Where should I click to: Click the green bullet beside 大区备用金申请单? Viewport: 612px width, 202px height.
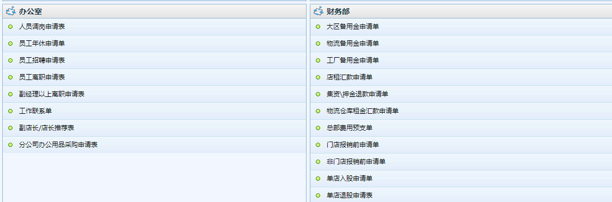pos(318,27)
